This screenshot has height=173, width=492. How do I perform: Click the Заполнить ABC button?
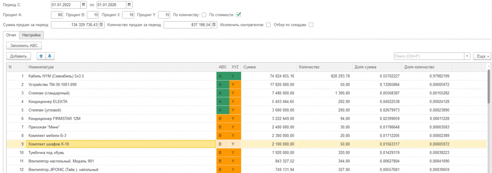pyautogui.click(x=24, y=46)
